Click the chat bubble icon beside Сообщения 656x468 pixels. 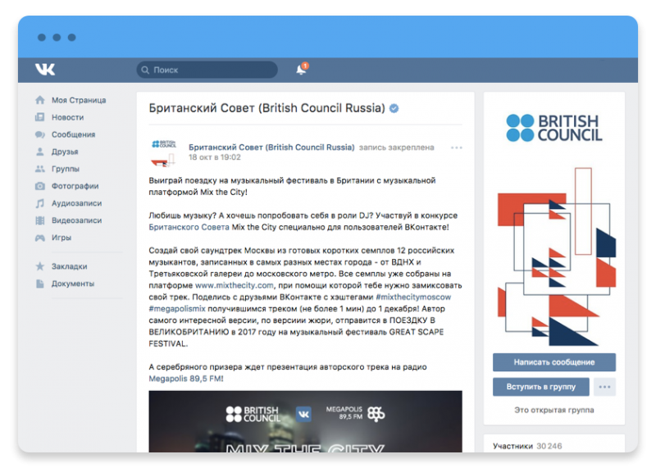39,134
